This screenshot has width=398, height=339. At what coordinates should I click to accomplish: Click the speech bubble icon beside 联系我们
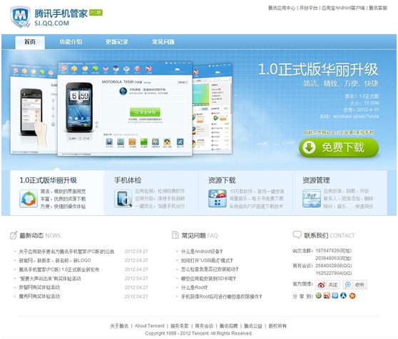[x=297, y=234]
